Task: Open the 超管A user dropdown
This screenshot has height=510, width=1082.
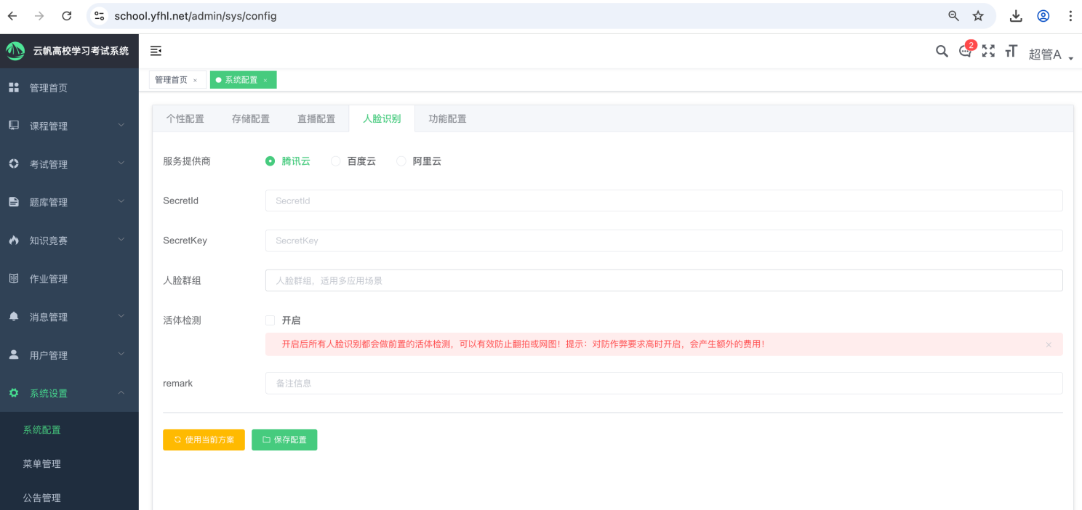Action: [x=1050, y=54]
